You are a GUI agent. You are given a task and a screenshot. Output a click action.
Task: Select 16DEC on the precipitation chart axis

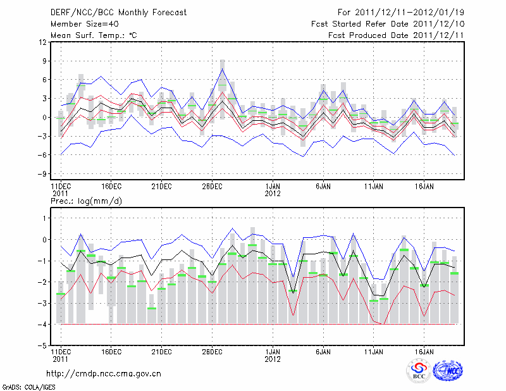[111, 351]
